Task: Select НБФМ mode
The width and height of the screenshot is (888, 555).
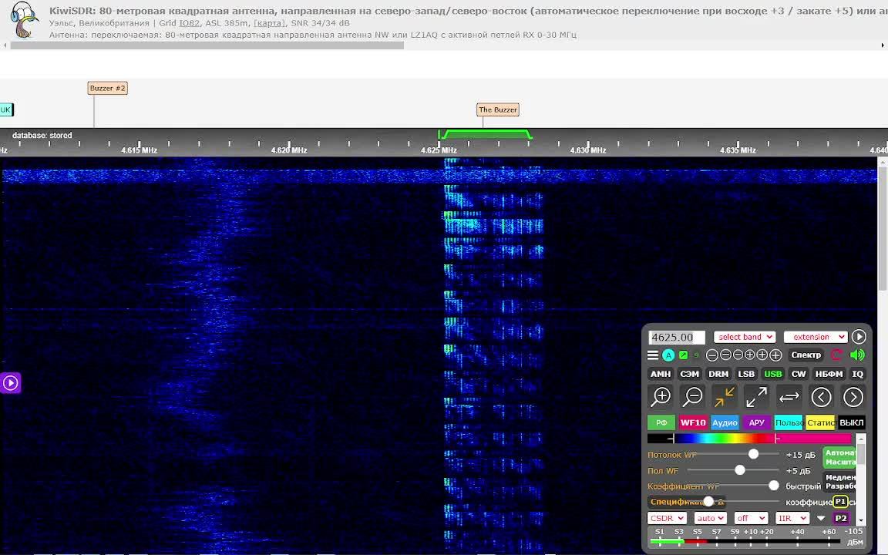Action: coord(829,374)
